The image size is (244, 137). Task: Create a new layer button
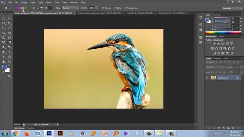[x=233, y=128]
